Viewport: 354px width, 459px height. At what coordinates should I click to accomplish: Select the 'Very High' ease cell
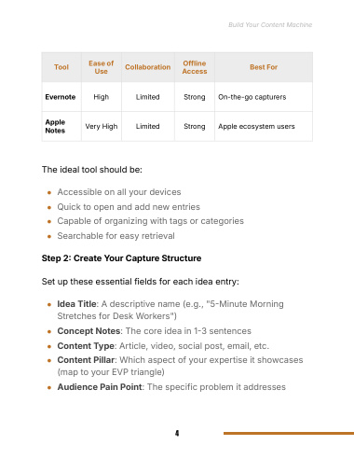(x=102, y=127)
